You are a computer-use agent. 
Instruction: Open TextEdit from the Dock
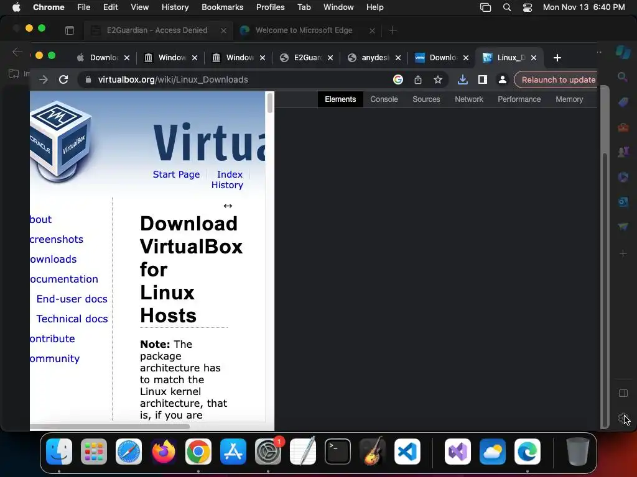pos(303,452)
